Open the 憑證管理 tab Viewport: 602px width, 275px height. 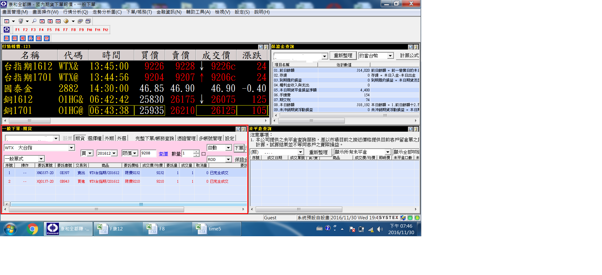[x=186, y=138]
